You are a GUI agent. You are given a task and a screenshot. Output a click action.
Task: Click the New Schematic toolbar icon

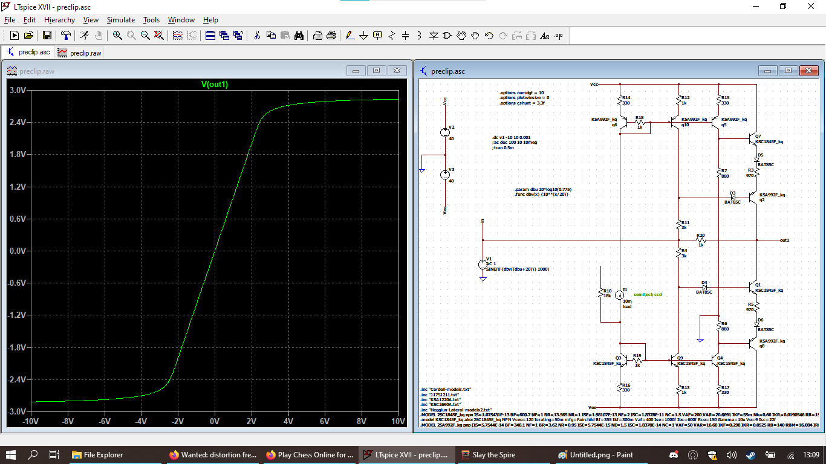tap(15, 36)
